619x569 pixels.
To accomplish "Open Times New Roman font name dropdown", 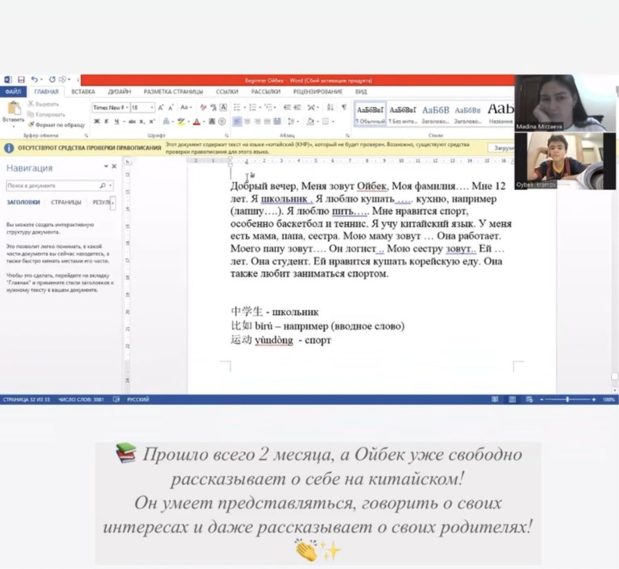I will pyautogui.click(x=127, y=107).
